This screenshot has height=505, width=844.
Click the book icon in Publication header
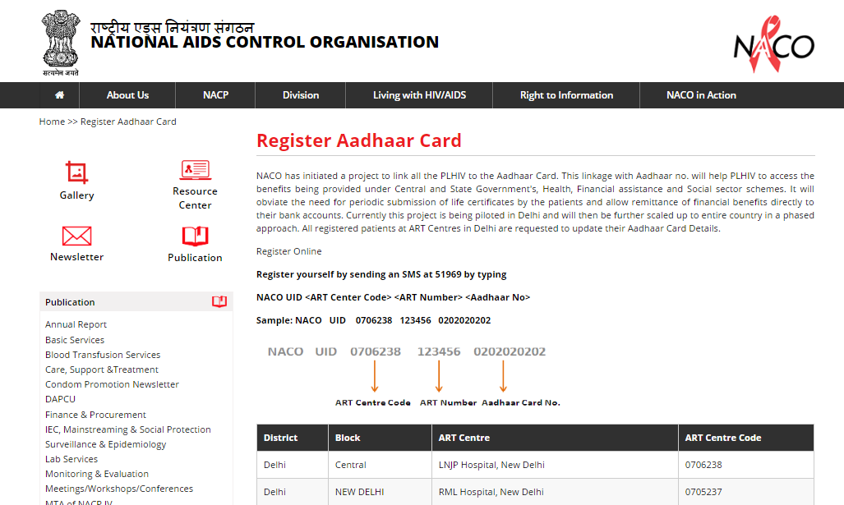click(x=219, y=301)
